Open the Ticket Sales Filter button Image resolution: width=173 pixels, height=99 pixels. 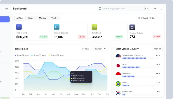click(85, 49)
